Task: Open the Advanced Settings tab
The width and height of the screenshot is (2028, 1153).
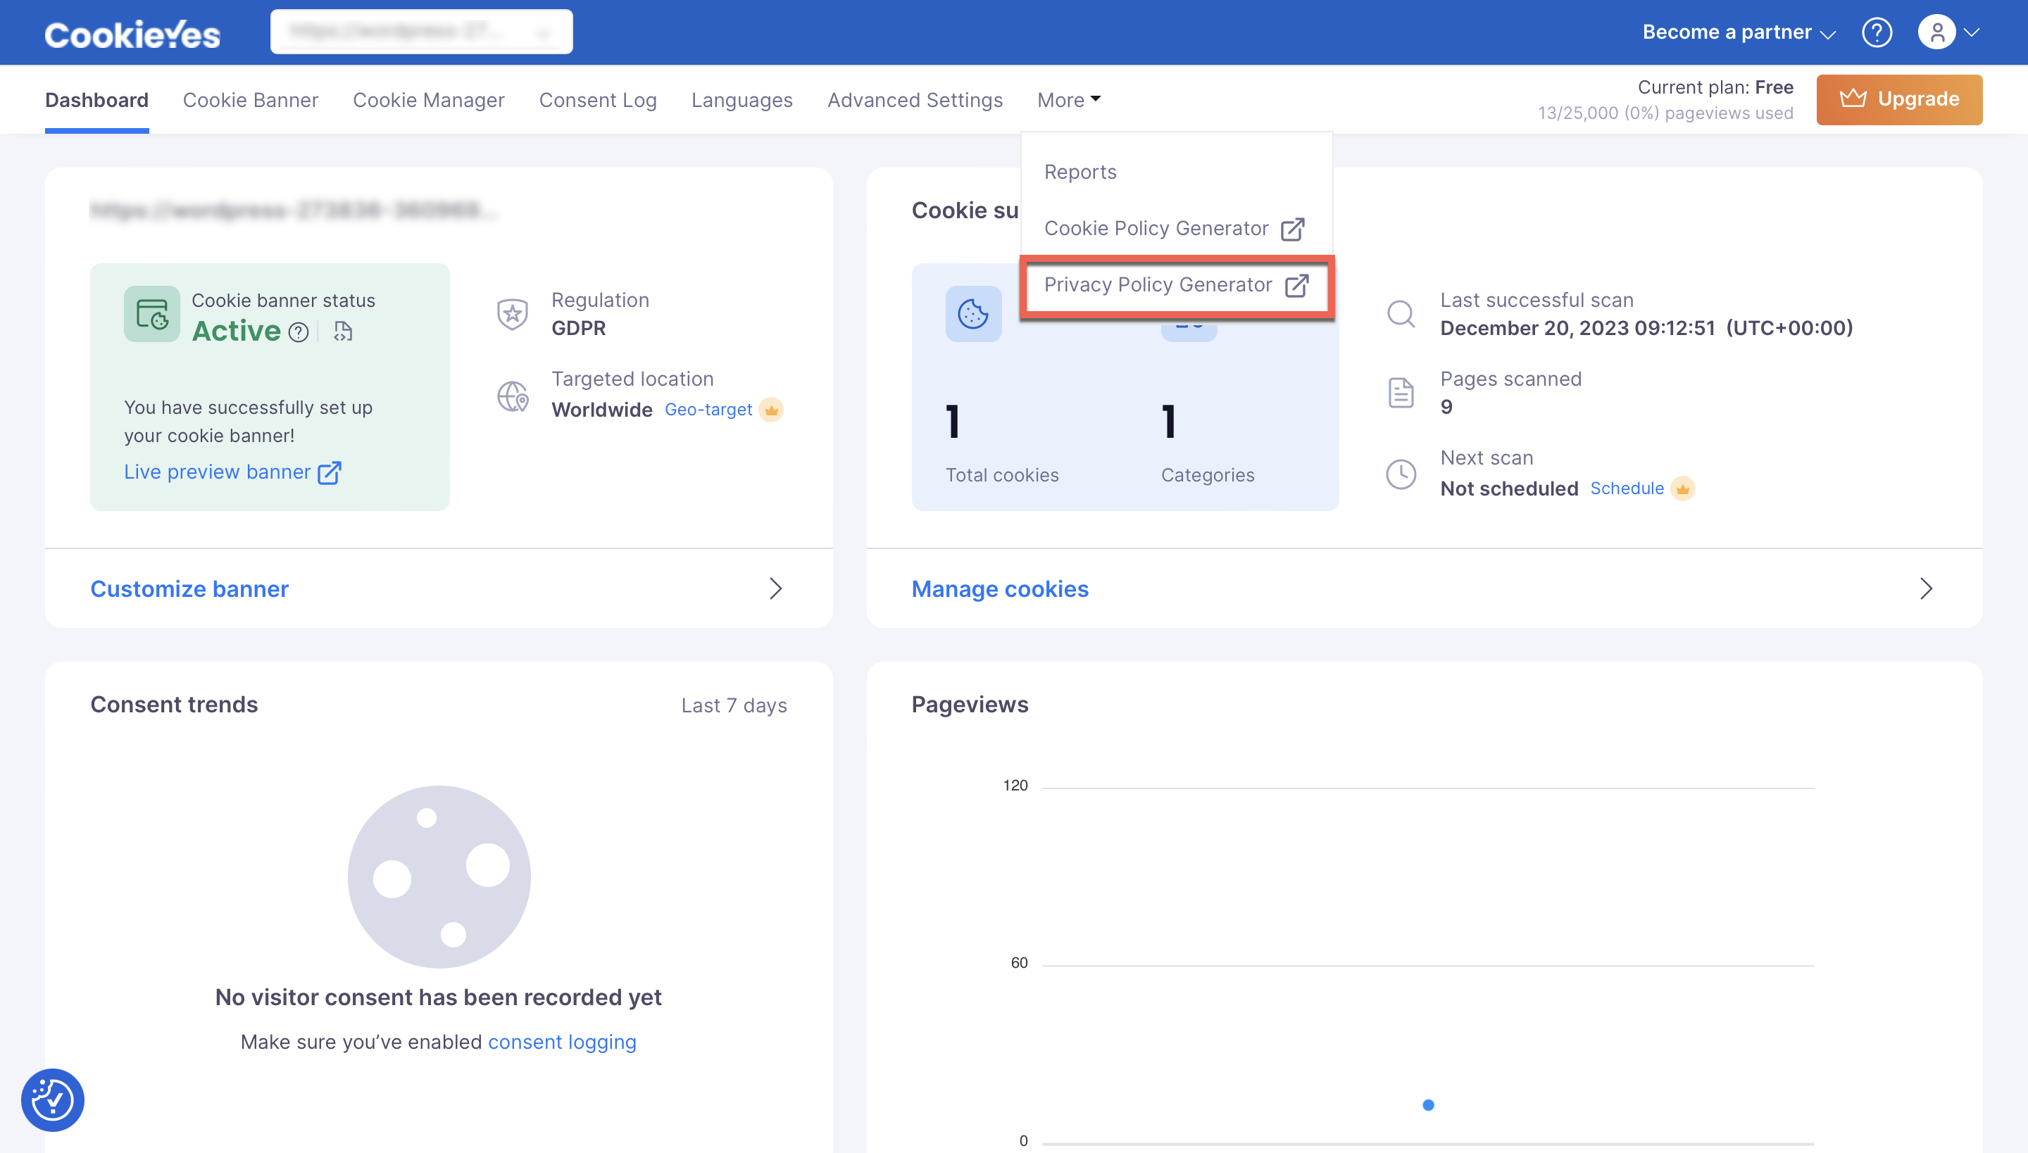Action: click(915, 100)
